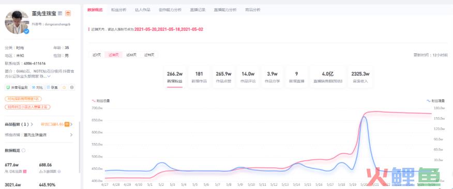Click the 抖音号 ID text under name
The height and width of the screenshot is (189, 453).
[51, 24]
